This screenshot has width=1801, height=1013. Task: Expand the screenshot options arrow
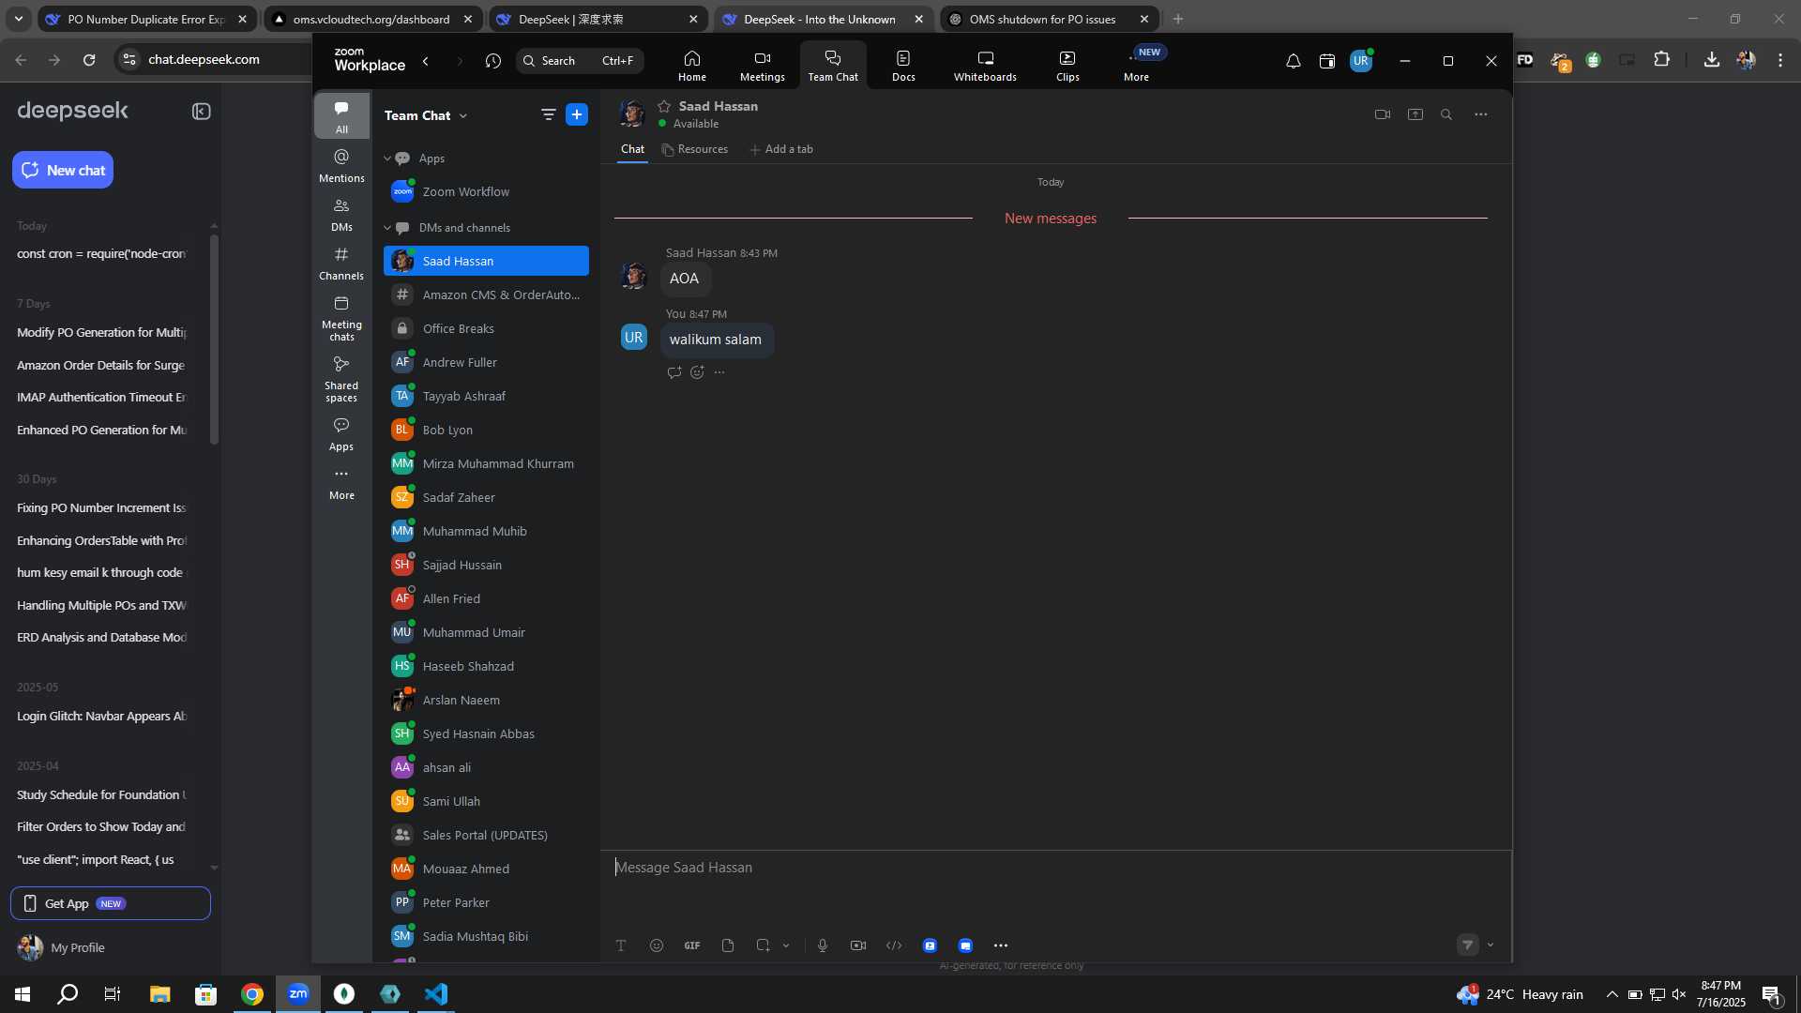pyautogui.click(x=786, y=945)
